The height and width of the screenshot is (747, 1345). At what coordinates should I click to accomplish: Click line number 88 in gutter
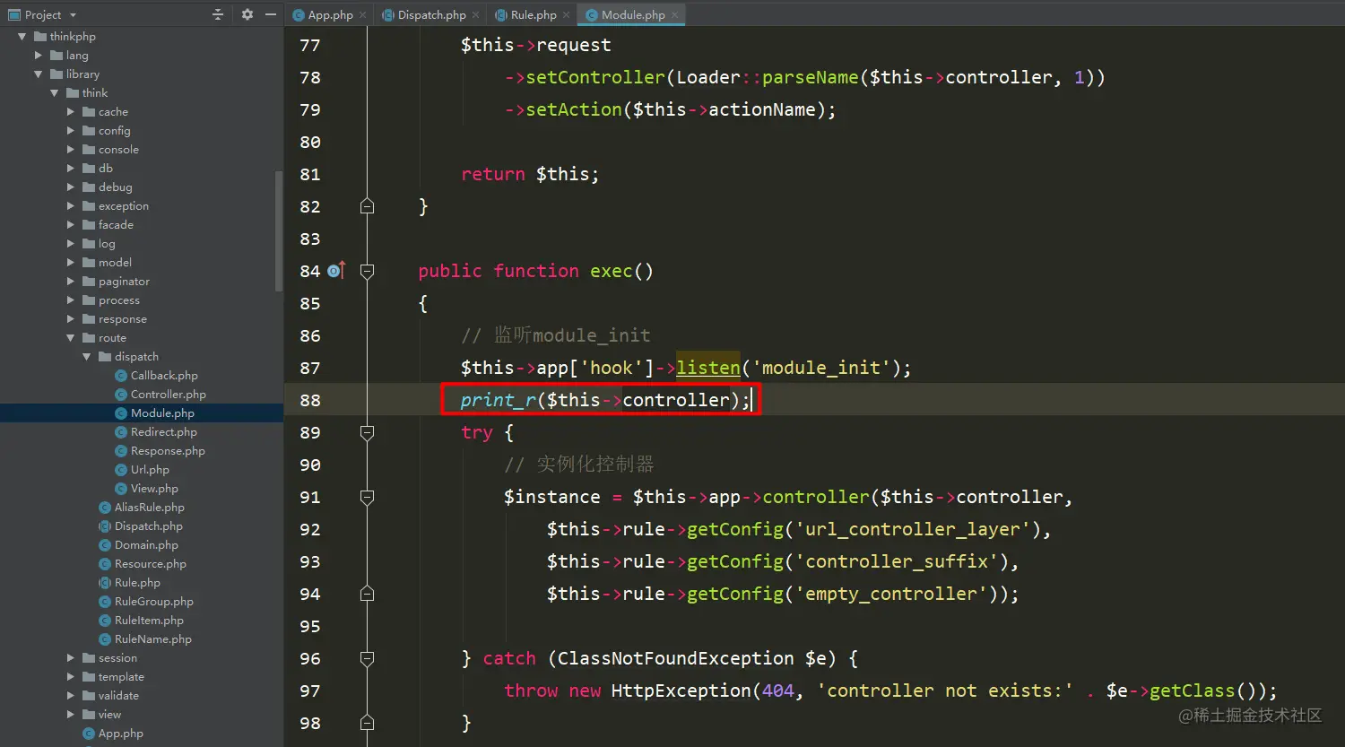coord(310,400)
